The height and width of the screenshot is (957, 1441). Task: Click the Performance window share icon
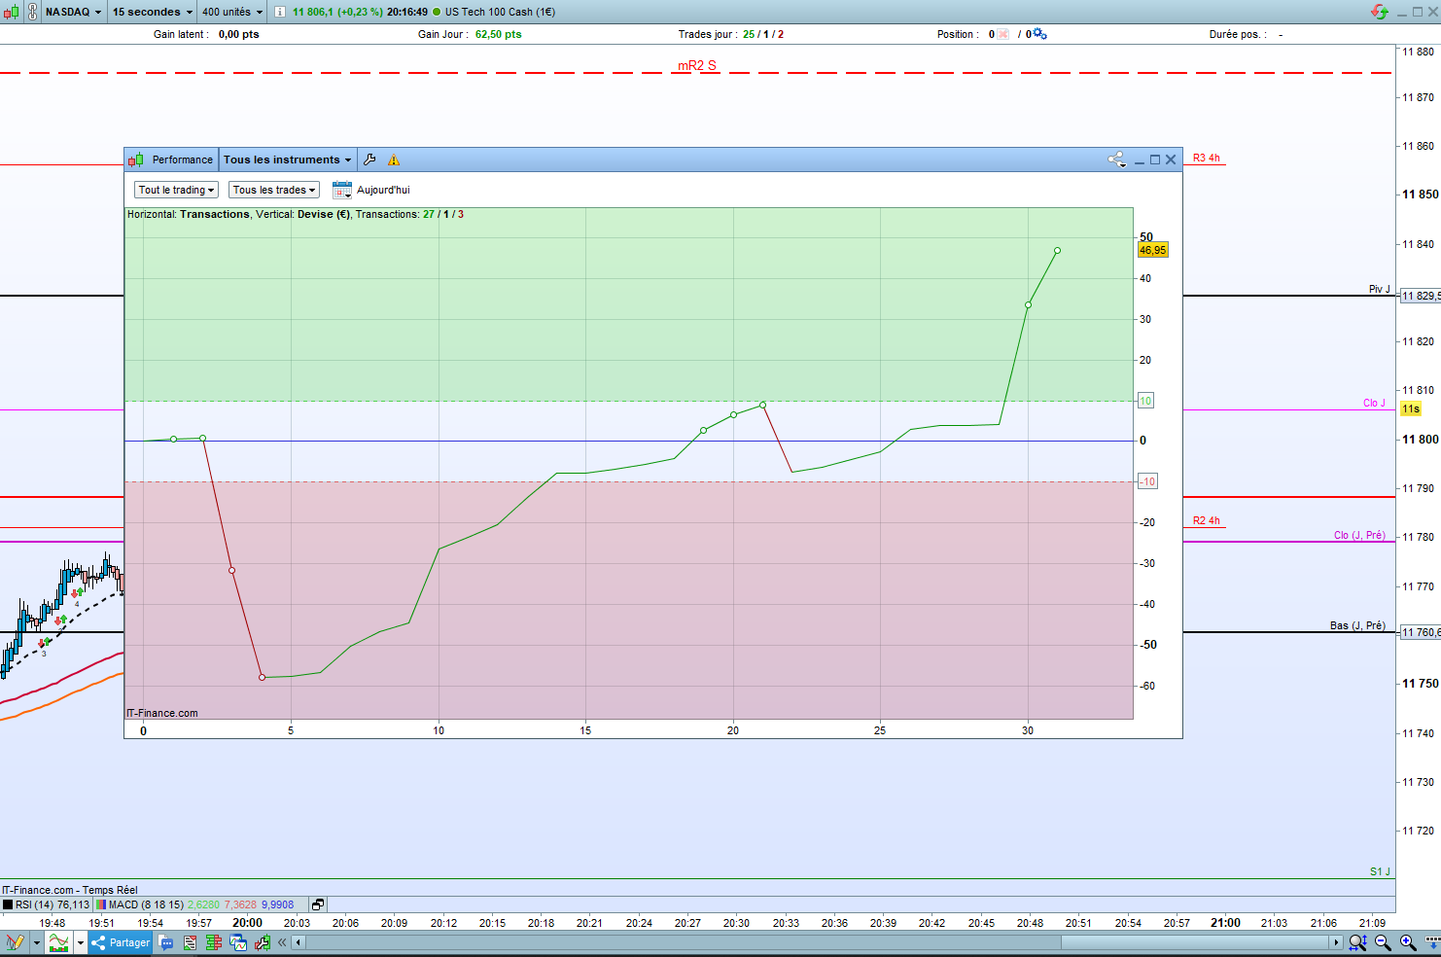coord(1116,159)
